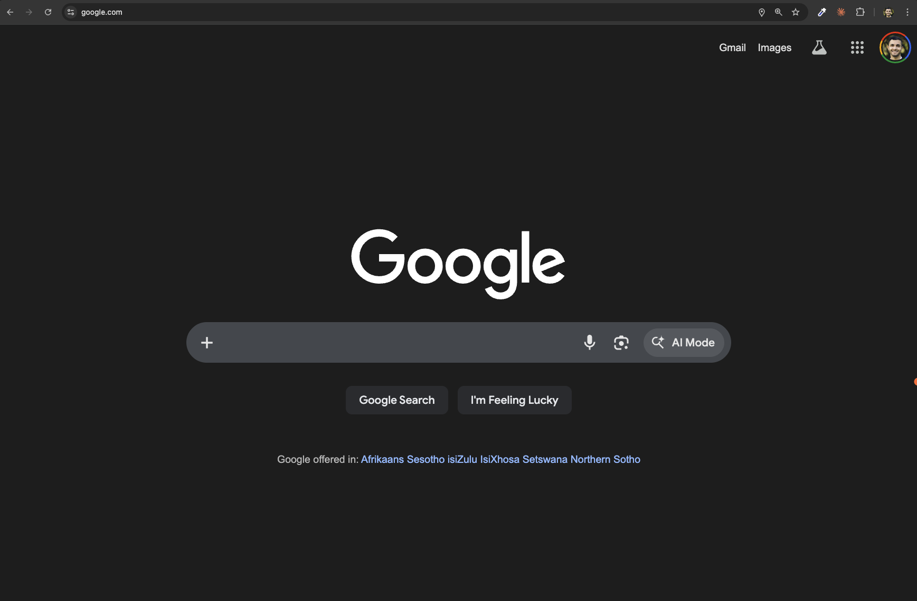Image resolution: width=917 pixels, height=601 pixels.
Task: Switch Google to Afrikaans
Action: pos(382,459)
